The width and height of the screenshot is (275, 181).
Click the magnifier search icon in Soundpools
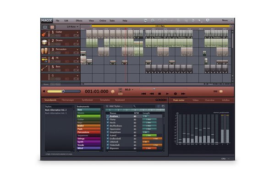click(134, 106)
